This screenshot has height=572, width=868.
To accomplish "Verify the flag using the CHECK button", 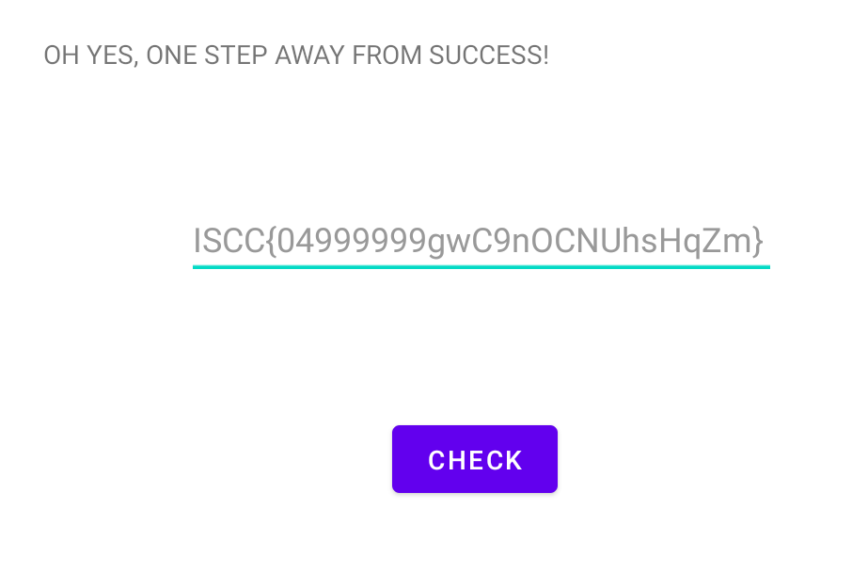I will point(474,459).
